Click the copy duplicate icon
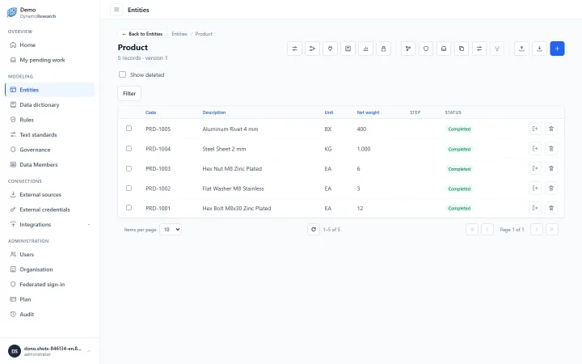Image resolution: width=582 pixels, height=364 pixels. tap(462, 49)
